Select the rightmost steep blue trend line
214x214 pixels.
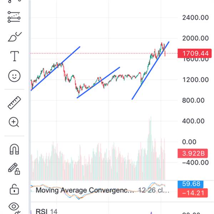150,71
